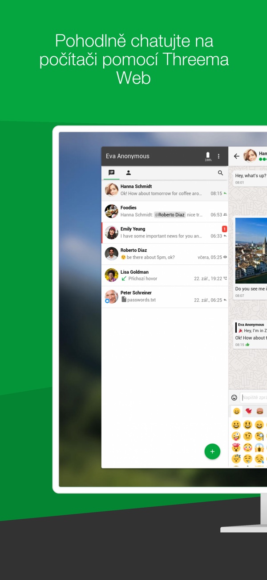Select the smileys emoji category tab
The image size is (267, 580).
coord(237,411)
